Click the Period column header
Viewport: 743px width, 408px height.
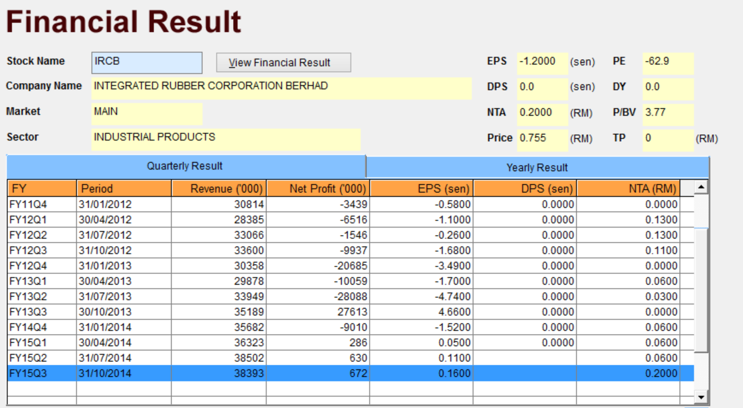pyautogui.click(x=124, y=188)
